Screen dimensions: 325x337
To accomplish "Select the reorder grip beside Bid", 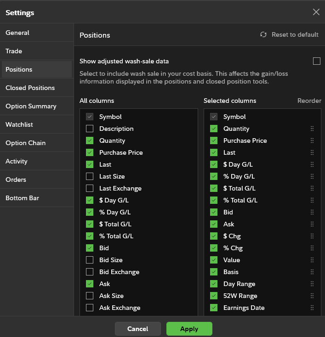I will [312, 213].
